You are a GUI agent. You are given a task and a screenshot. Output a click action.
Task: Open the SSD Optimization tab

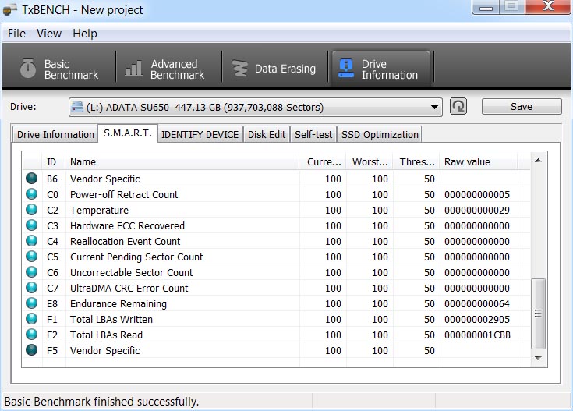pyautogui.click(x=380, y=134)
